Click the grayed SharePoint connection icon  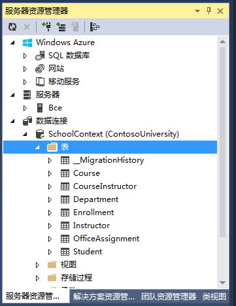pyautogui.click(x=75, y=27)
